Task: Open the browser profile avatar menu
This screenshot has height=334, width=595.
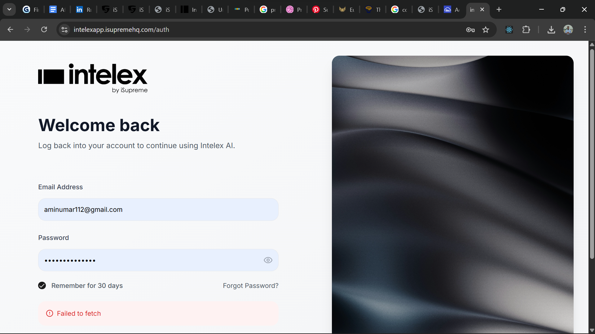Action: coord(568,29)
